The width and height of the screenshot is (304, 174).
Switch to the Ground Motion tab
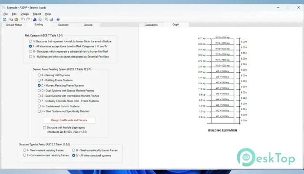click(14, 25)
